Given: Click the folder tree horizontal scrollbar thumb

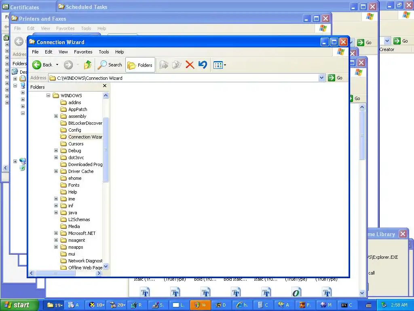Looking at the screenshot, I should click(55, 273).
